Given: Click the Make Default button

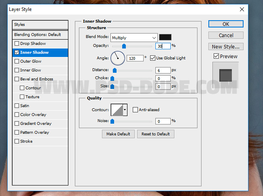Looking at the screenshot, I should (x=118, y=134).
